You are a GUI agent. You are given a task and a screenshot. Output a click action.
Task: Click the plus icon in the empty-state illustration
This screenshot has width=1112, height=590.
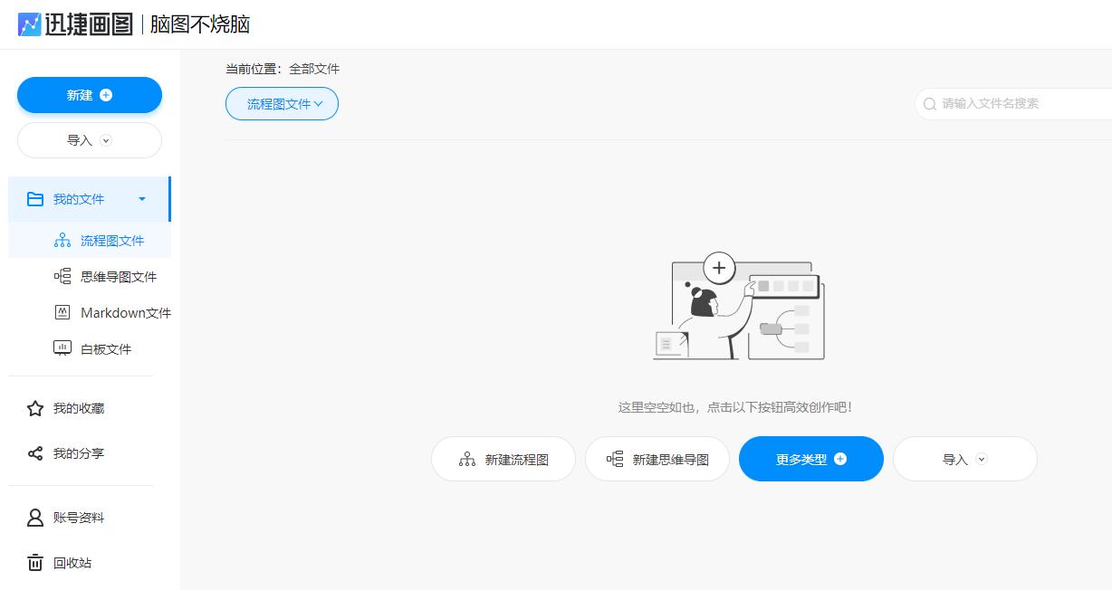point(718,268)
